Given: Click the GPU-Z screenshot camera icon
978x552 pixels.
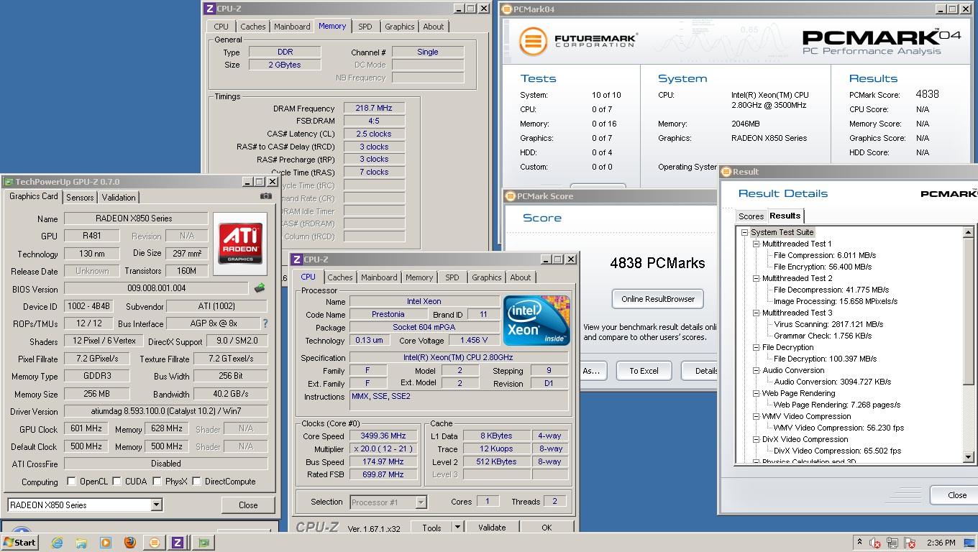Looking at the screenshot, I should [266, 196].
